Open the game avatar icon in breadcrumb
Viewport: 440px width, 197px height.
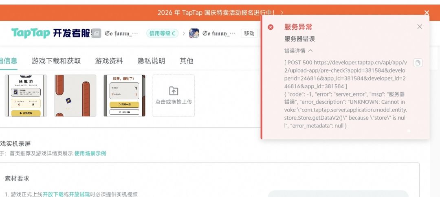[194, 33]
